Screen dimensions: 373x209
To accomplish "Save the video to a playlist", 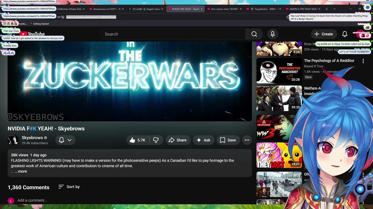I will click(x=228, y=140).
